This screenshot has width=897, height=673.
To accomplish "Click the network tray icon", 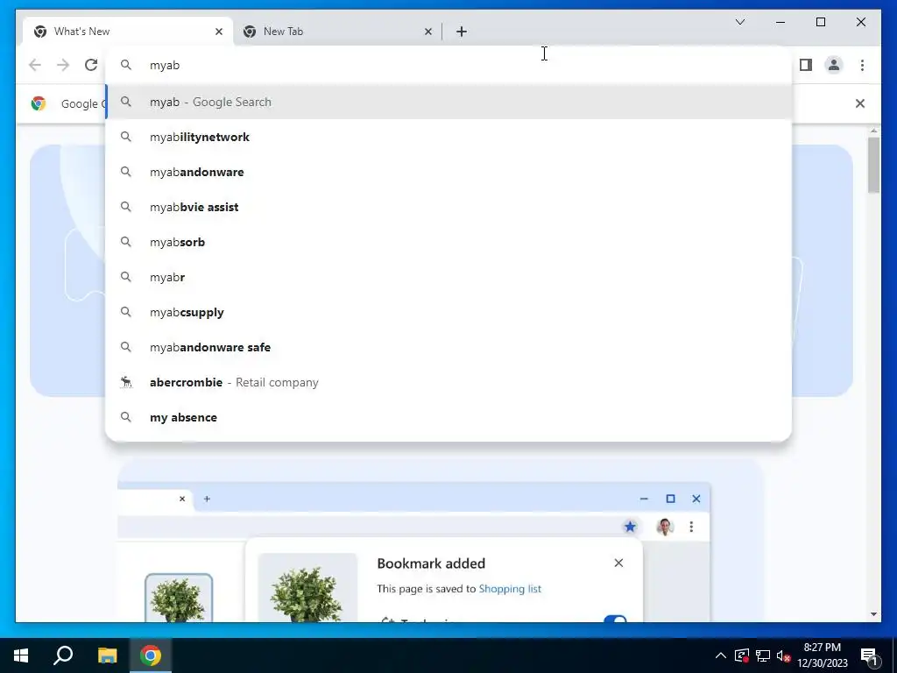I will (x=763, y=655).
